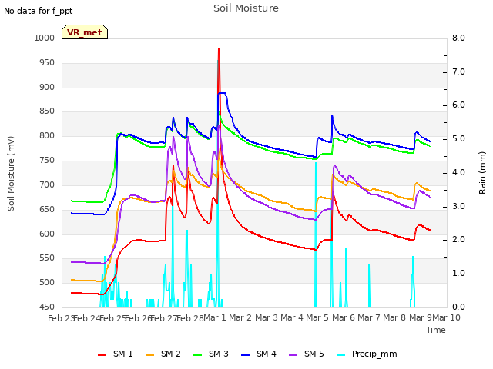Click the Mar 1 date label
The image size is (493, 369).
[x=215, y=317]
